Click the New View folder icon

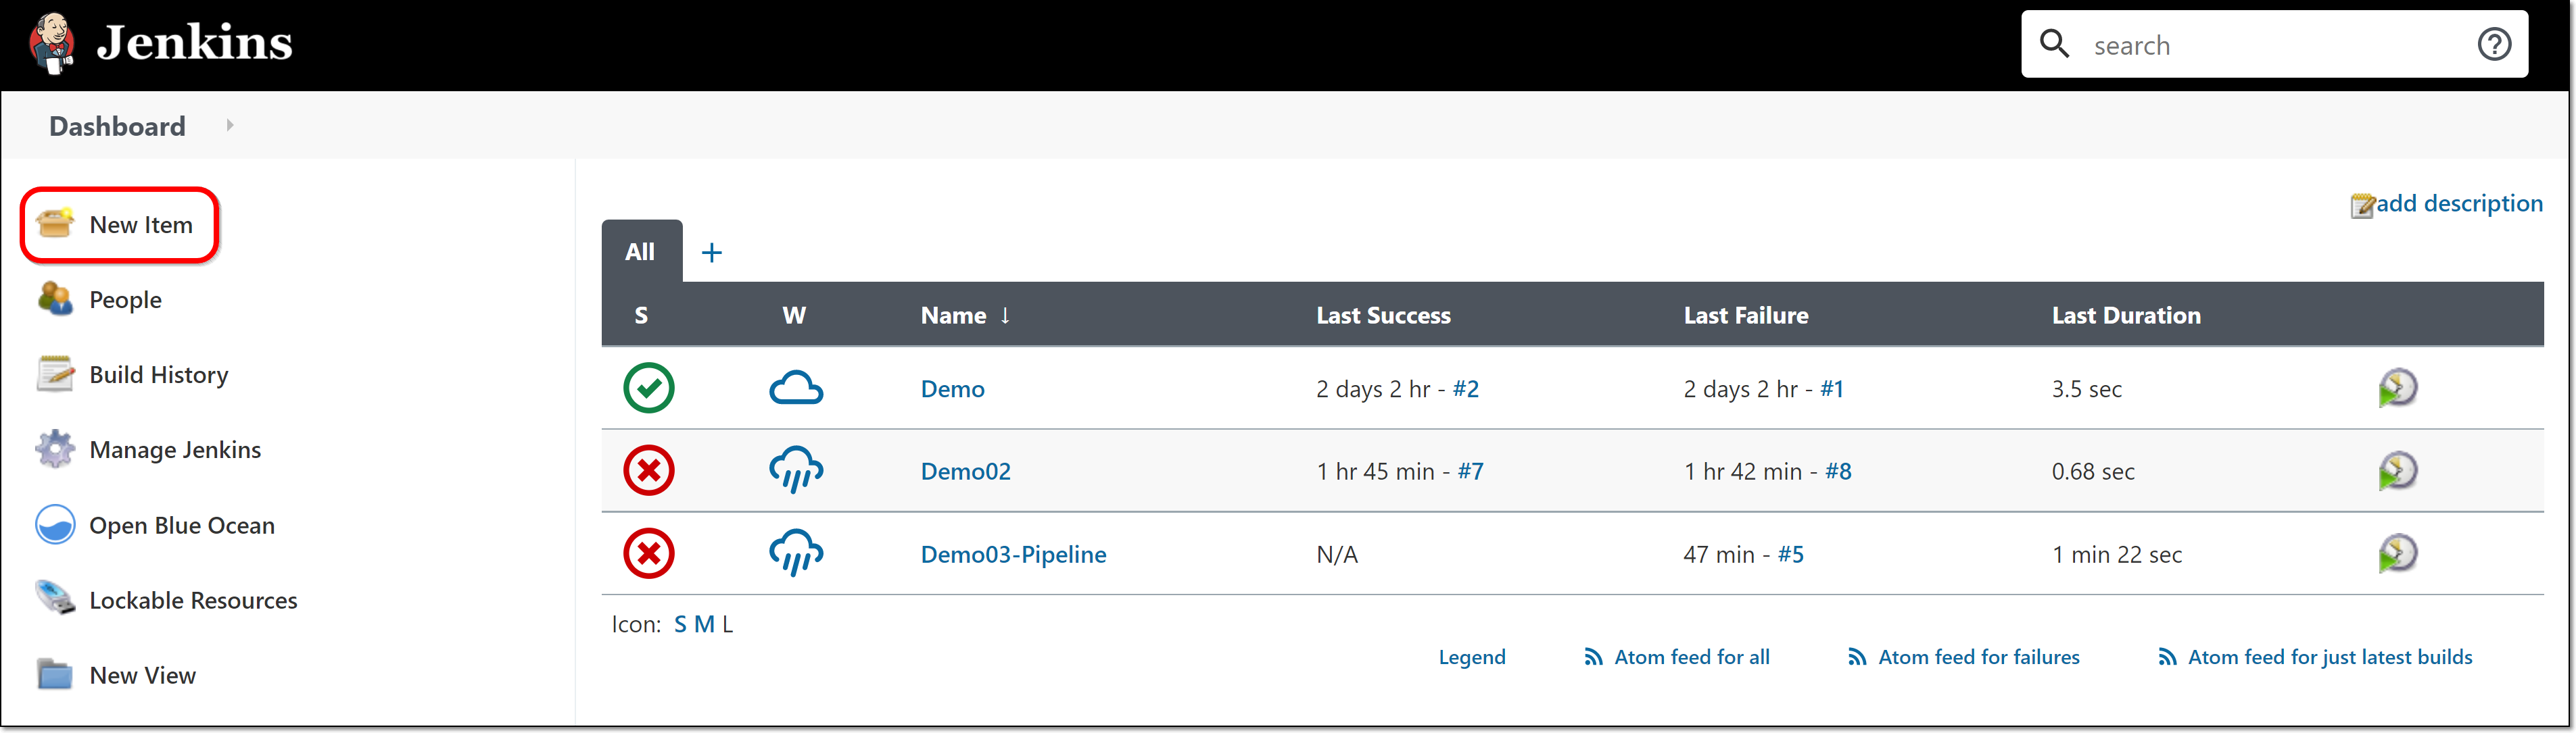click(55, 674)
